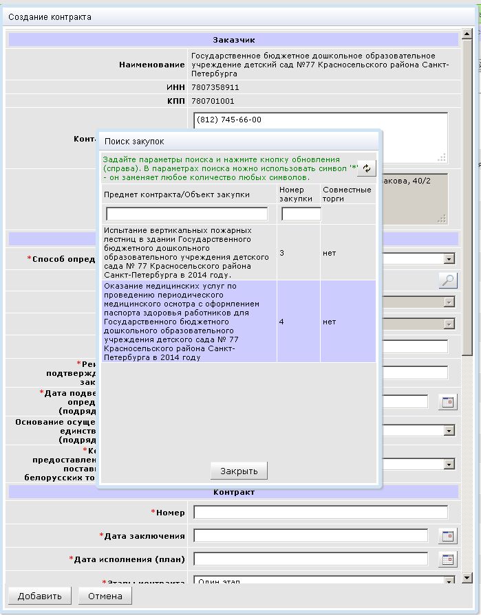Click the Отмена button
Screen dimensions: 481x615
pos(105,596)
